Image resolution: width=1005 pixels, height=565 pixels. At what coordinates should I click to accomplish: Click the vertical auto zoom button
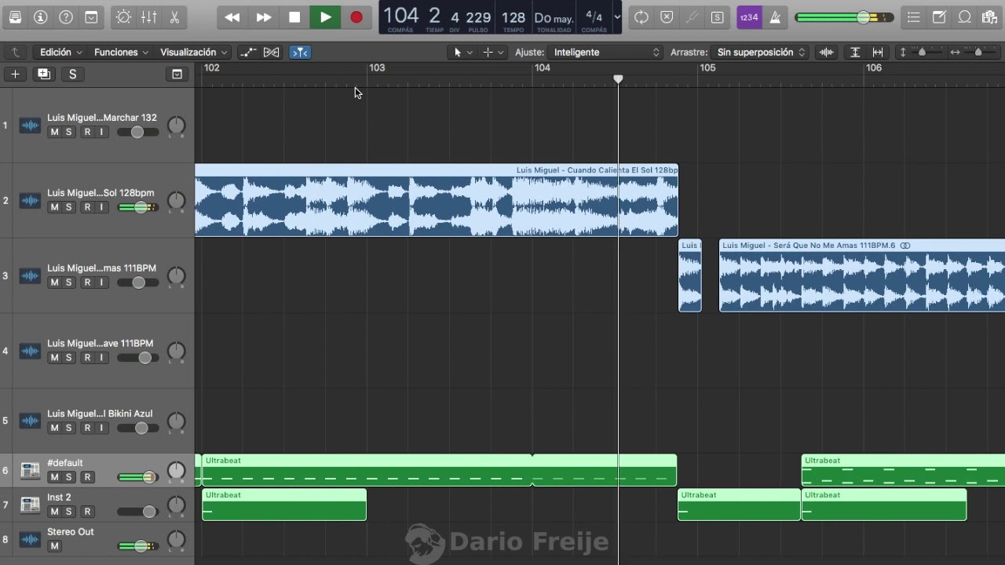click(855, 53)
